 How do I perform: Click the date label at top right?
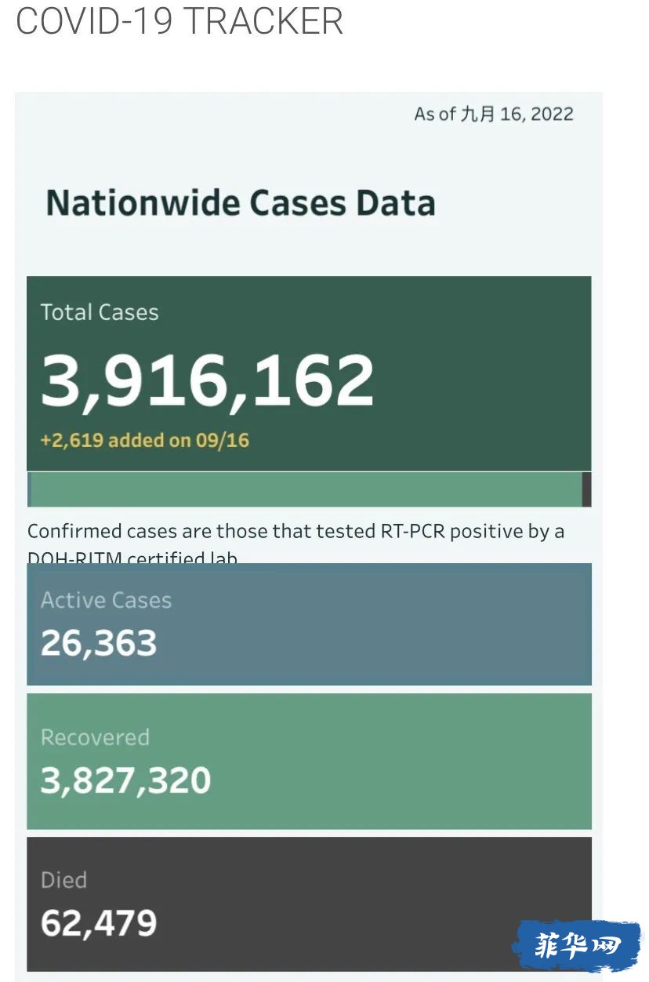coord(494,115)
